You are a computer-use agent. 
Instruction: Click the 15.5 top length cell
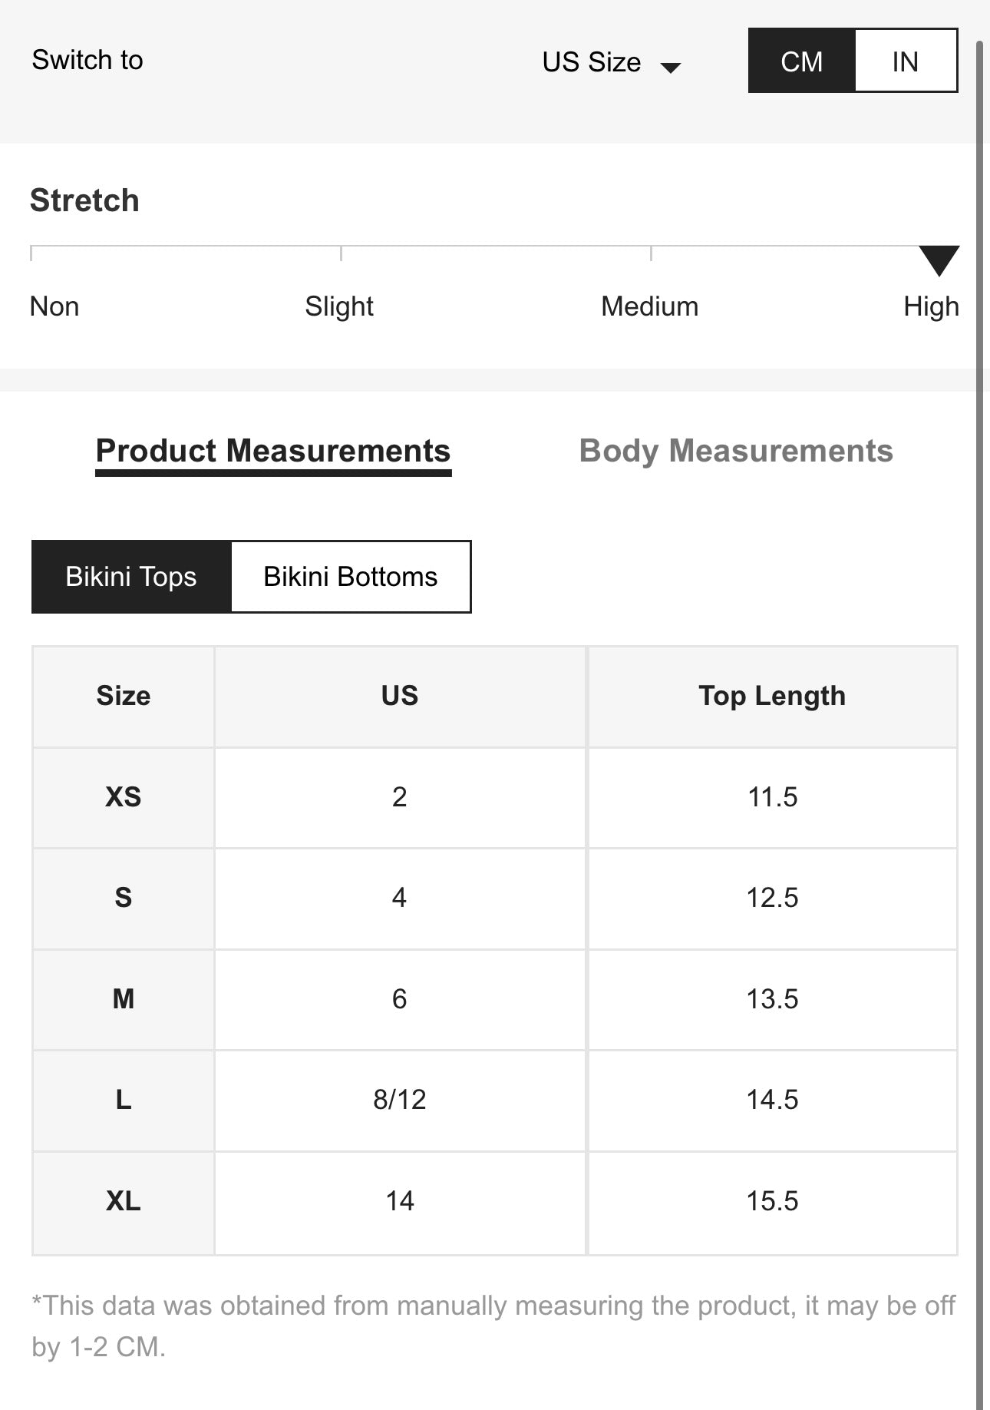tap(772, 1201)
